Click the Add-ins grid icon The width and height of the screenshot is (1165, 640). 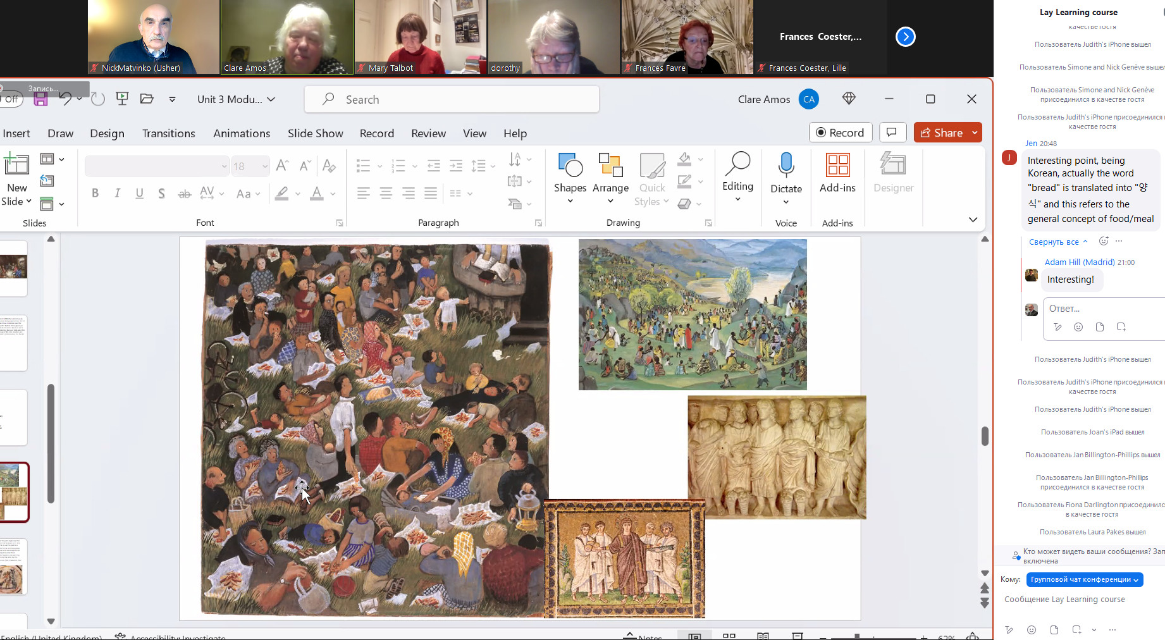[838, 165]
